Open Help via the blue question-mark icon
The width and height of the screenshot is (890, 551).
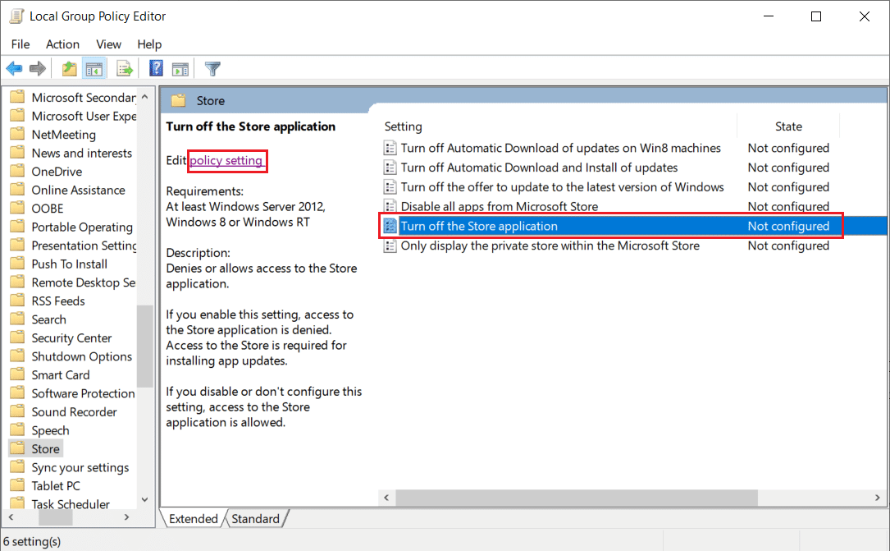(156, 69)
